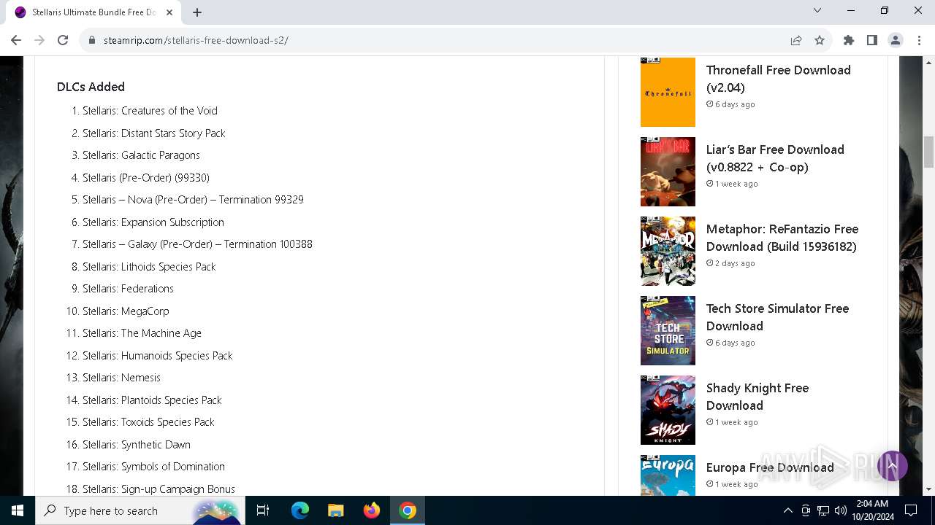Select 'Stellaris: Synthetic Dawn' list item
The width and height of the screenshot is (935, 525).
point(137,445)
